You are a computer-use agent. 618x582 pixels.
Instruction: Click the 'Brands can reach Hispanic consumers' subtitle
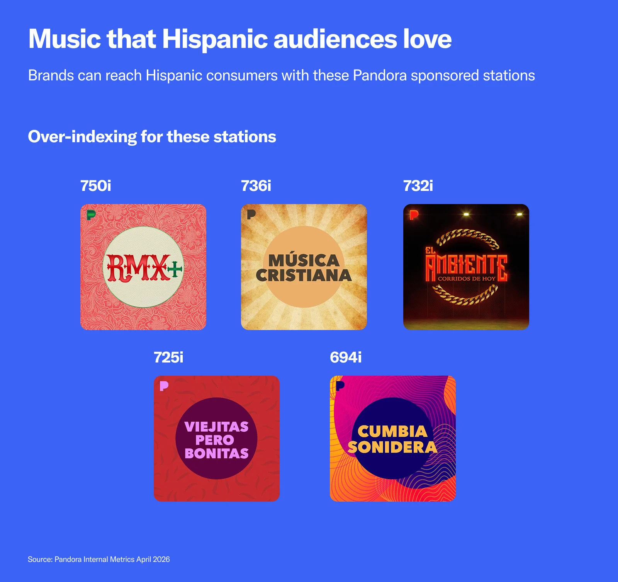(x=282, y=76)
